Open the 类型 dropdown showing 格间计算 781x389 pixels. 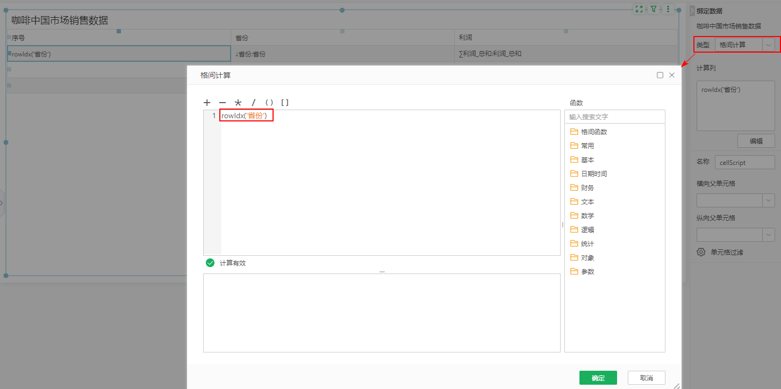745,45
